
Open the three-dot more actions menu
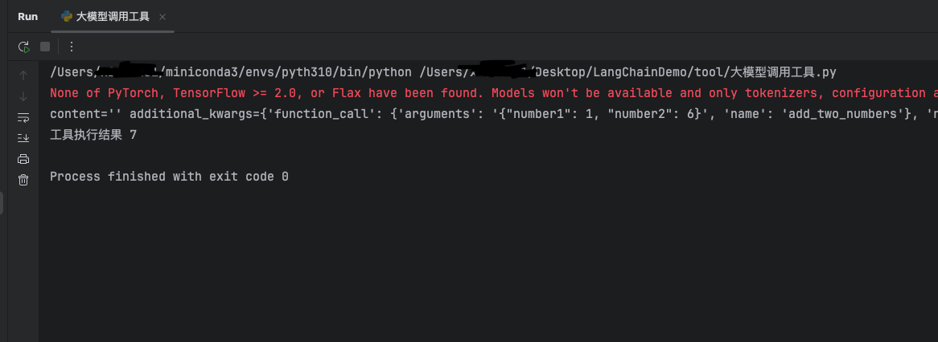71,47
